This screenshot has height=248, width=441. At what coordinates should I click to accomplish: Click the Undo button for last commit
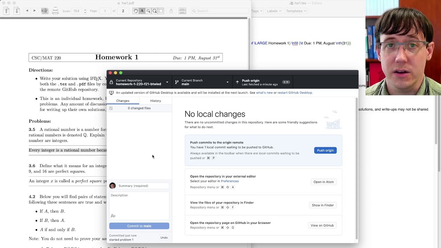(164, 238)
